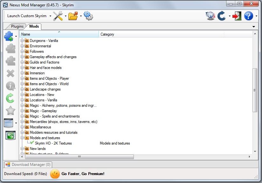262x183 pixels.
Task: Open the tab list dropdown arrow at right
Action: tap(254, 27)
